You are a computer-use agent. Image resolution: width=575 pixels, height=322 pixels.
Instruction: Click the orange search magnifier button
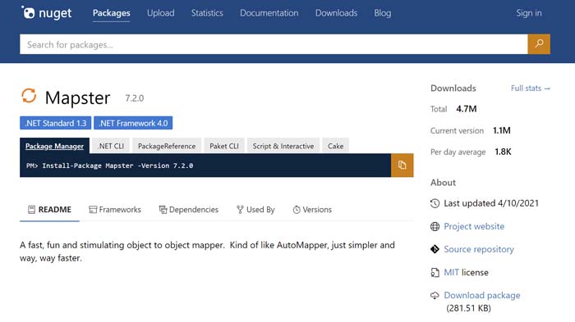[539, 44]
